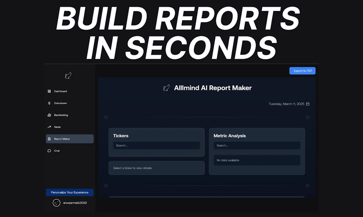Click the Dataviewer dollar sign icon
Viewport: 363px width, 217px height.
point(49,103)
